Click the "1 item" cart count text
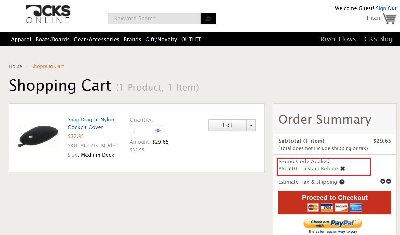 [374, 18]
